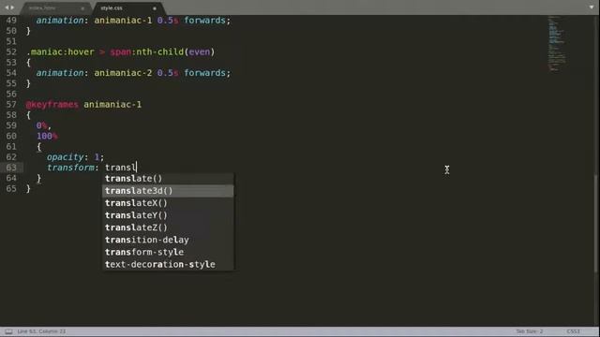Close the index.html tab

click(82, 8)
